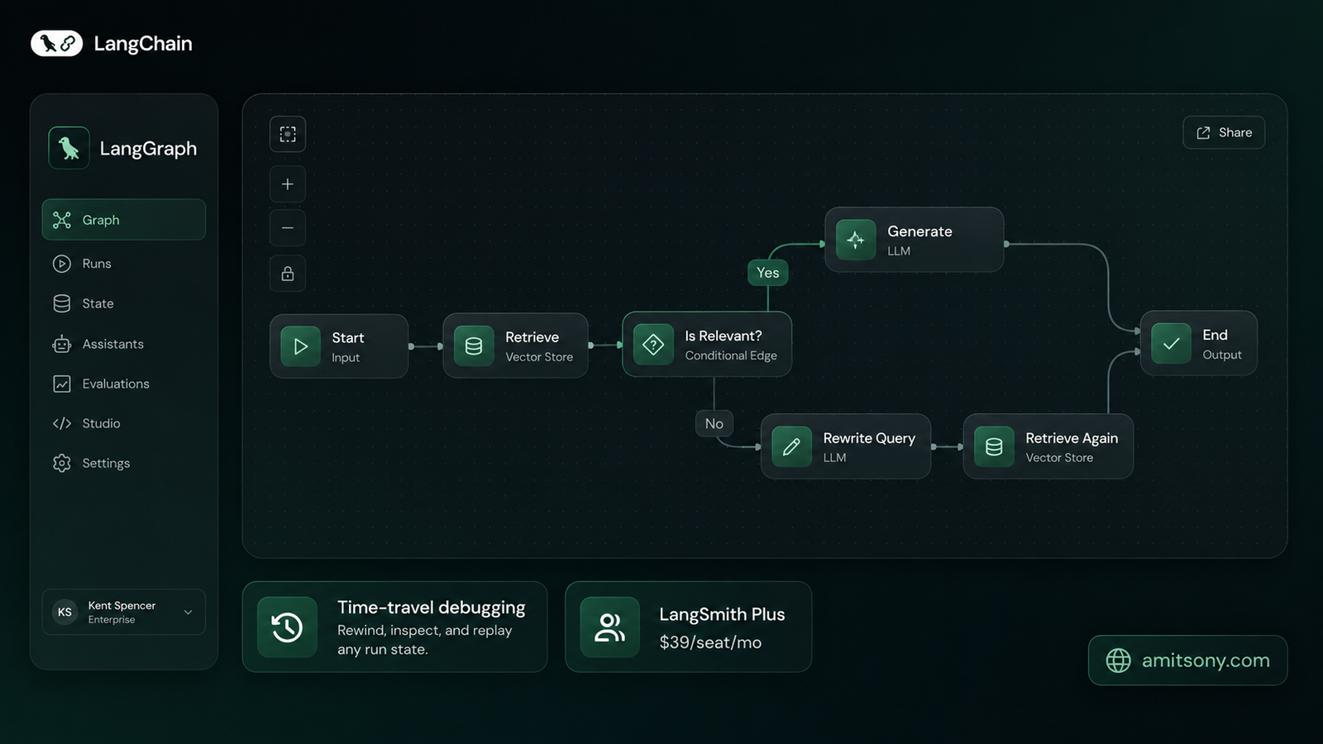The width and height of the screenshot is (1323, 744).
Task: Click the KS user avatar
Action: (x=64, y=612)
